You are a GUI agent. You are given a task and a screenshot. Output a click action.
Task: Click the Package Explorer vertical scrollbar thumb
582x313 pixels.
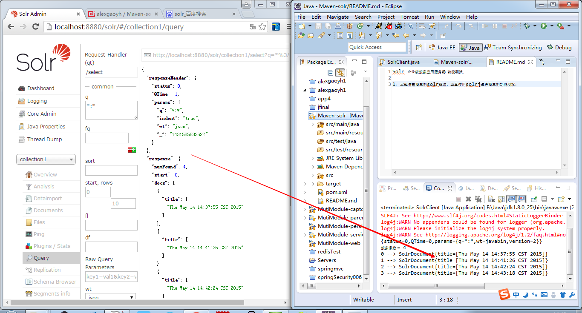(x=366, y=191)
